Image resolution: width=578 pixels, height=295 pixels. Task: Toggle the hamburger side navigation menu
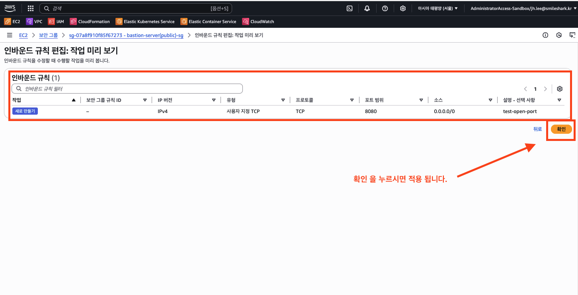click(10, 35)
